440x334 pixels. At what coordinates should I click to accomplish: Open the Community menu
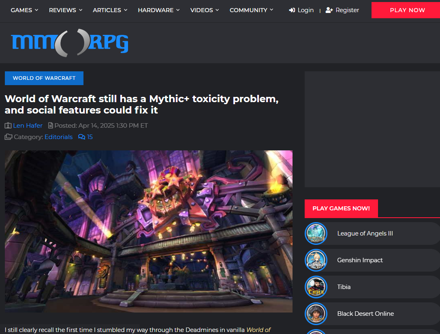click(251, 10)
